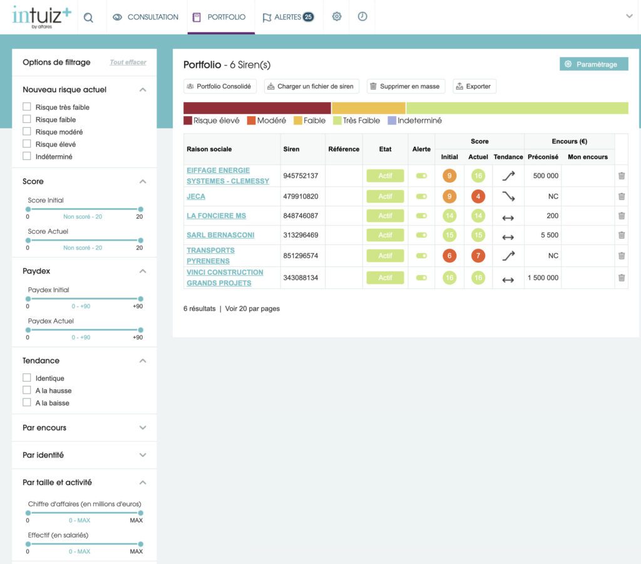The image size is (641, 564).
Task: Collapse the Tendance filter section
Action: click(x=143, y=360)
